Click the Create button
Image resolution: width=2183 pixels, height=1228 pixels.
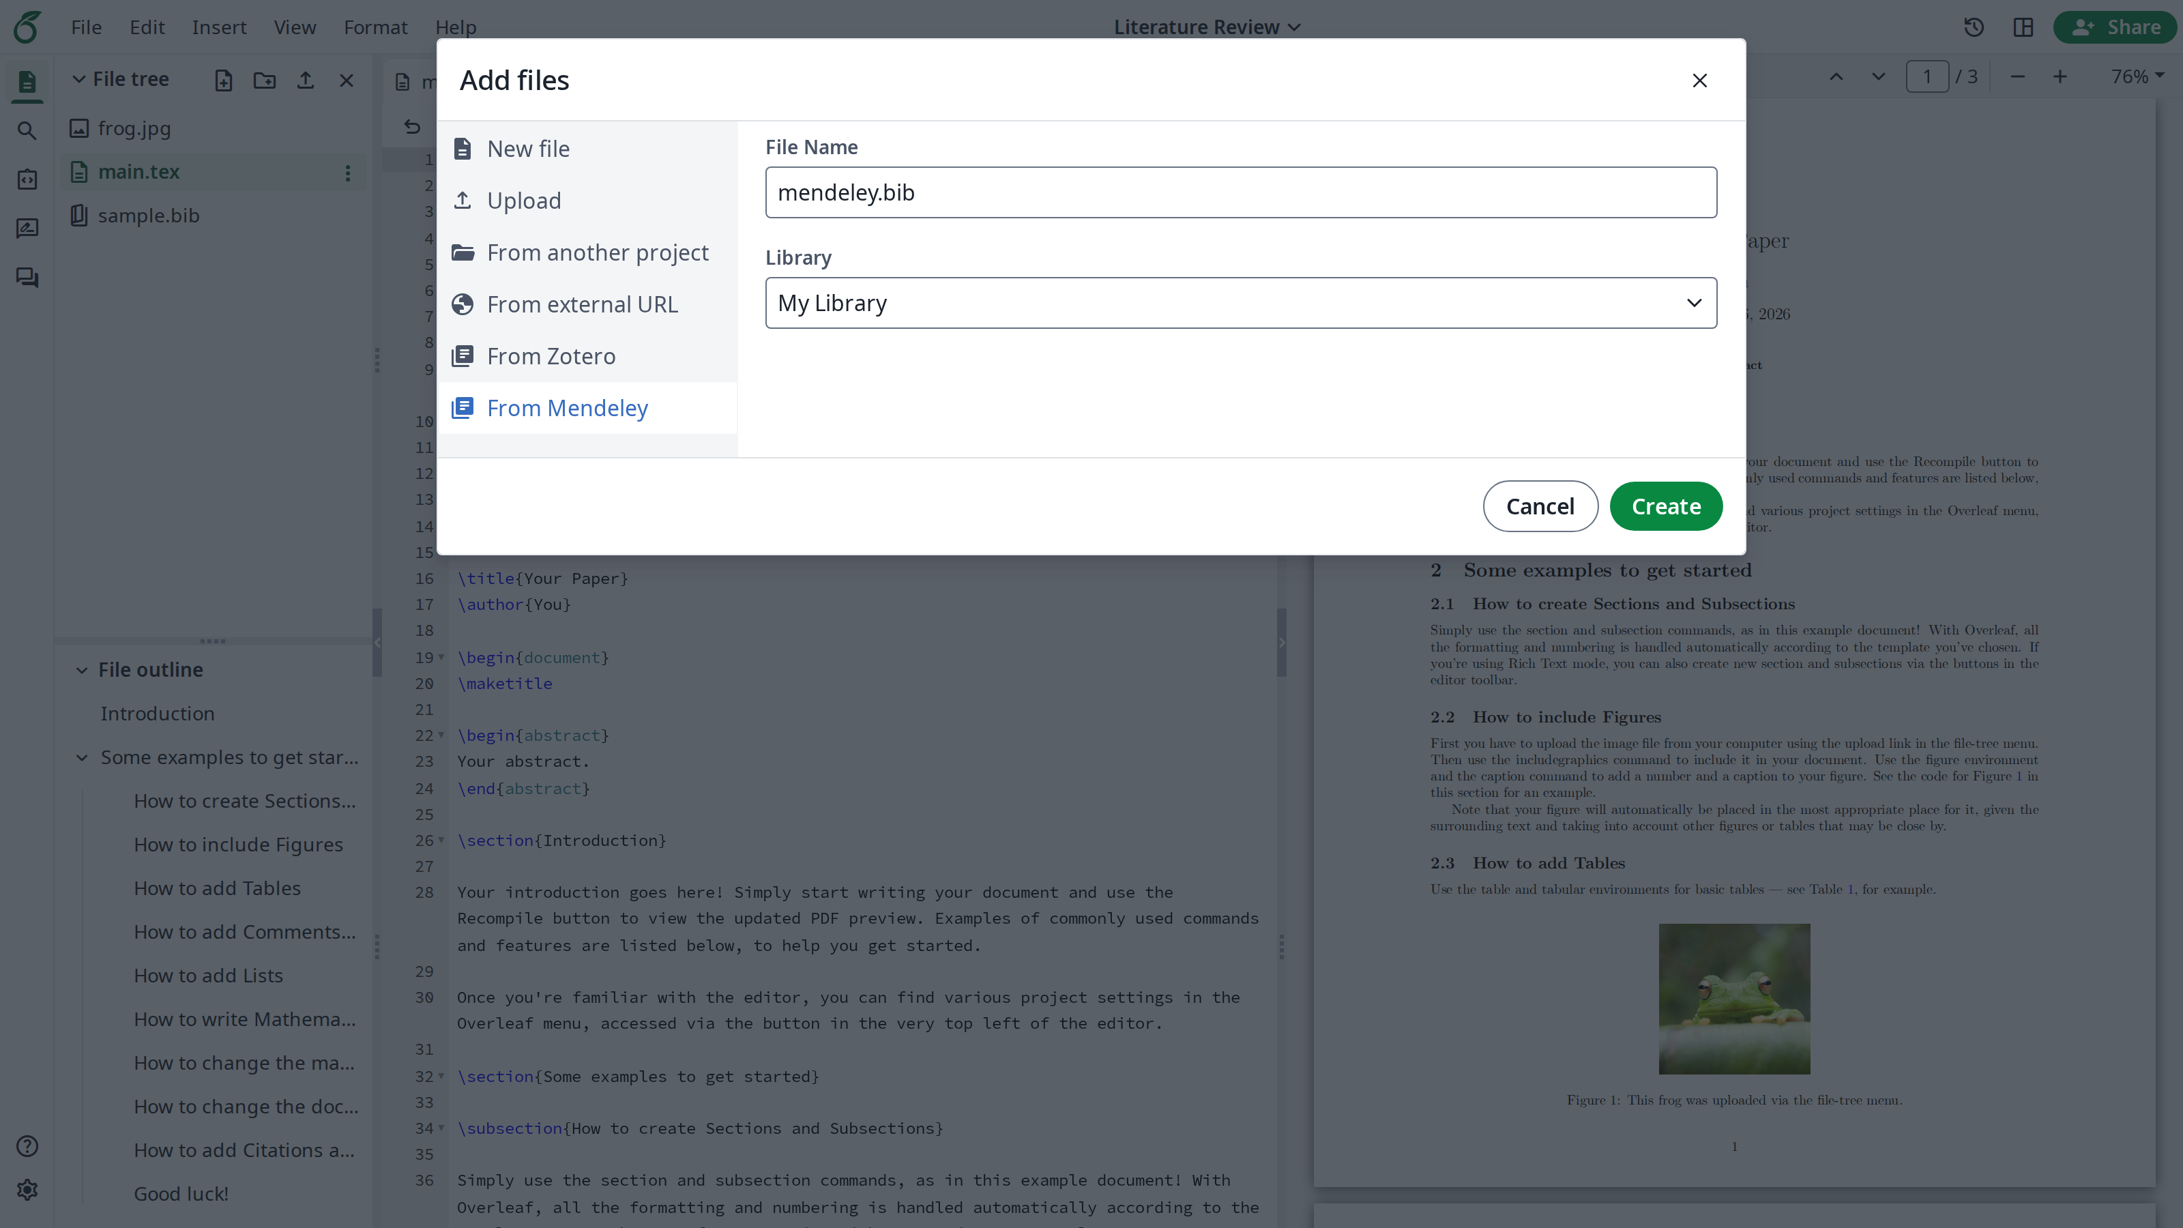(1666, 506)
